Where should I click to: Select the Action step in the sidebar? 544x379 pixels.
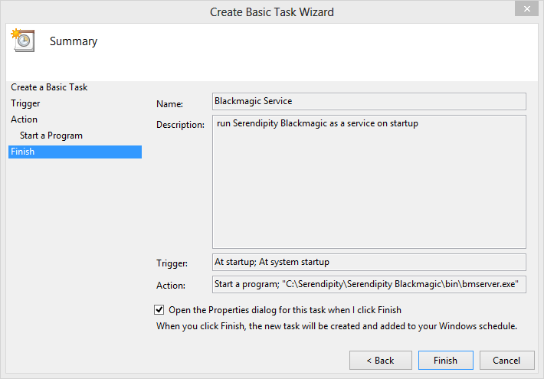24,119
